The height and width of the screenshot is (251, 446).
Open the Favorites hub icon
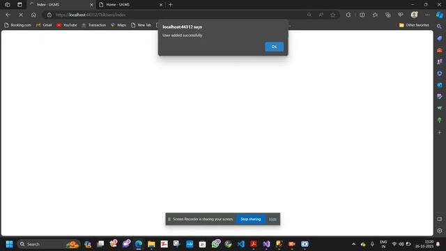point(375,15)
